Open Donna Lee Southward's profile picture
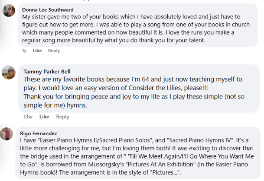 pyautogui.click(x=9, y=11)
